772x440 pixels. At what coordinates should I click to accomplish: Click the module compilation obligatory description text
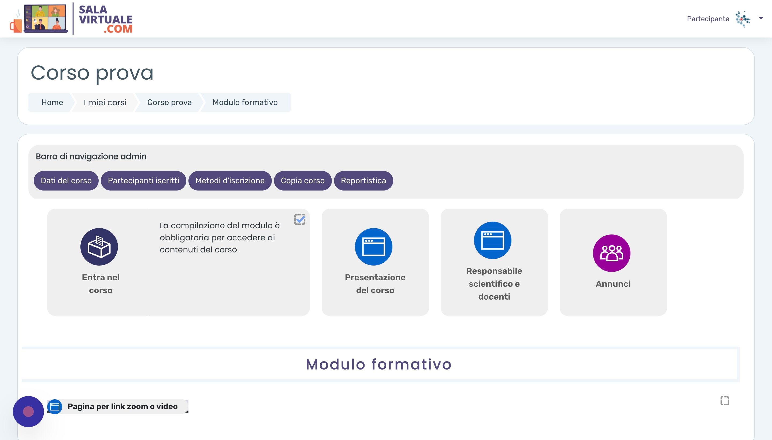(220, 237)
